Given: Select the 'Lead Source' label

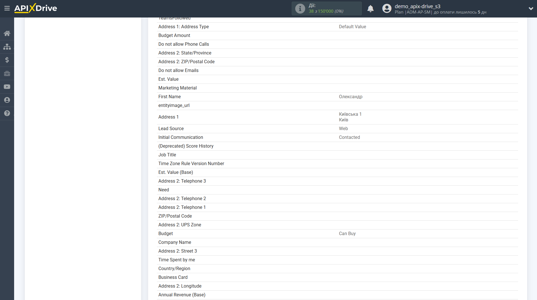Looking at the screenshot, I should (171, 129).
